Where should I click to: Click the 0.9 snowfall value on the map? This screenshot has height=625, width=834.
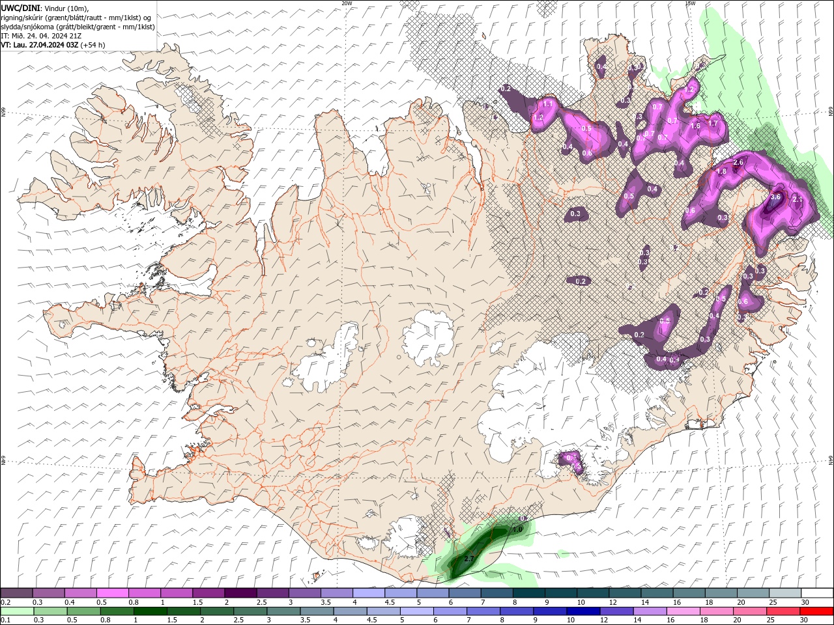click(586, 128)
